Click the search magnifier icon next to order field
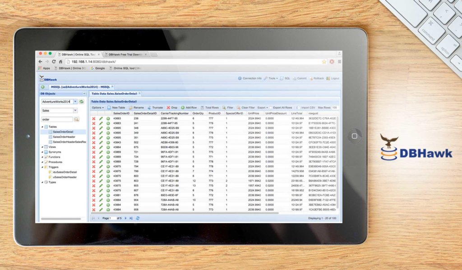Screen dimensions: 462x270 [x=77, y=119]
